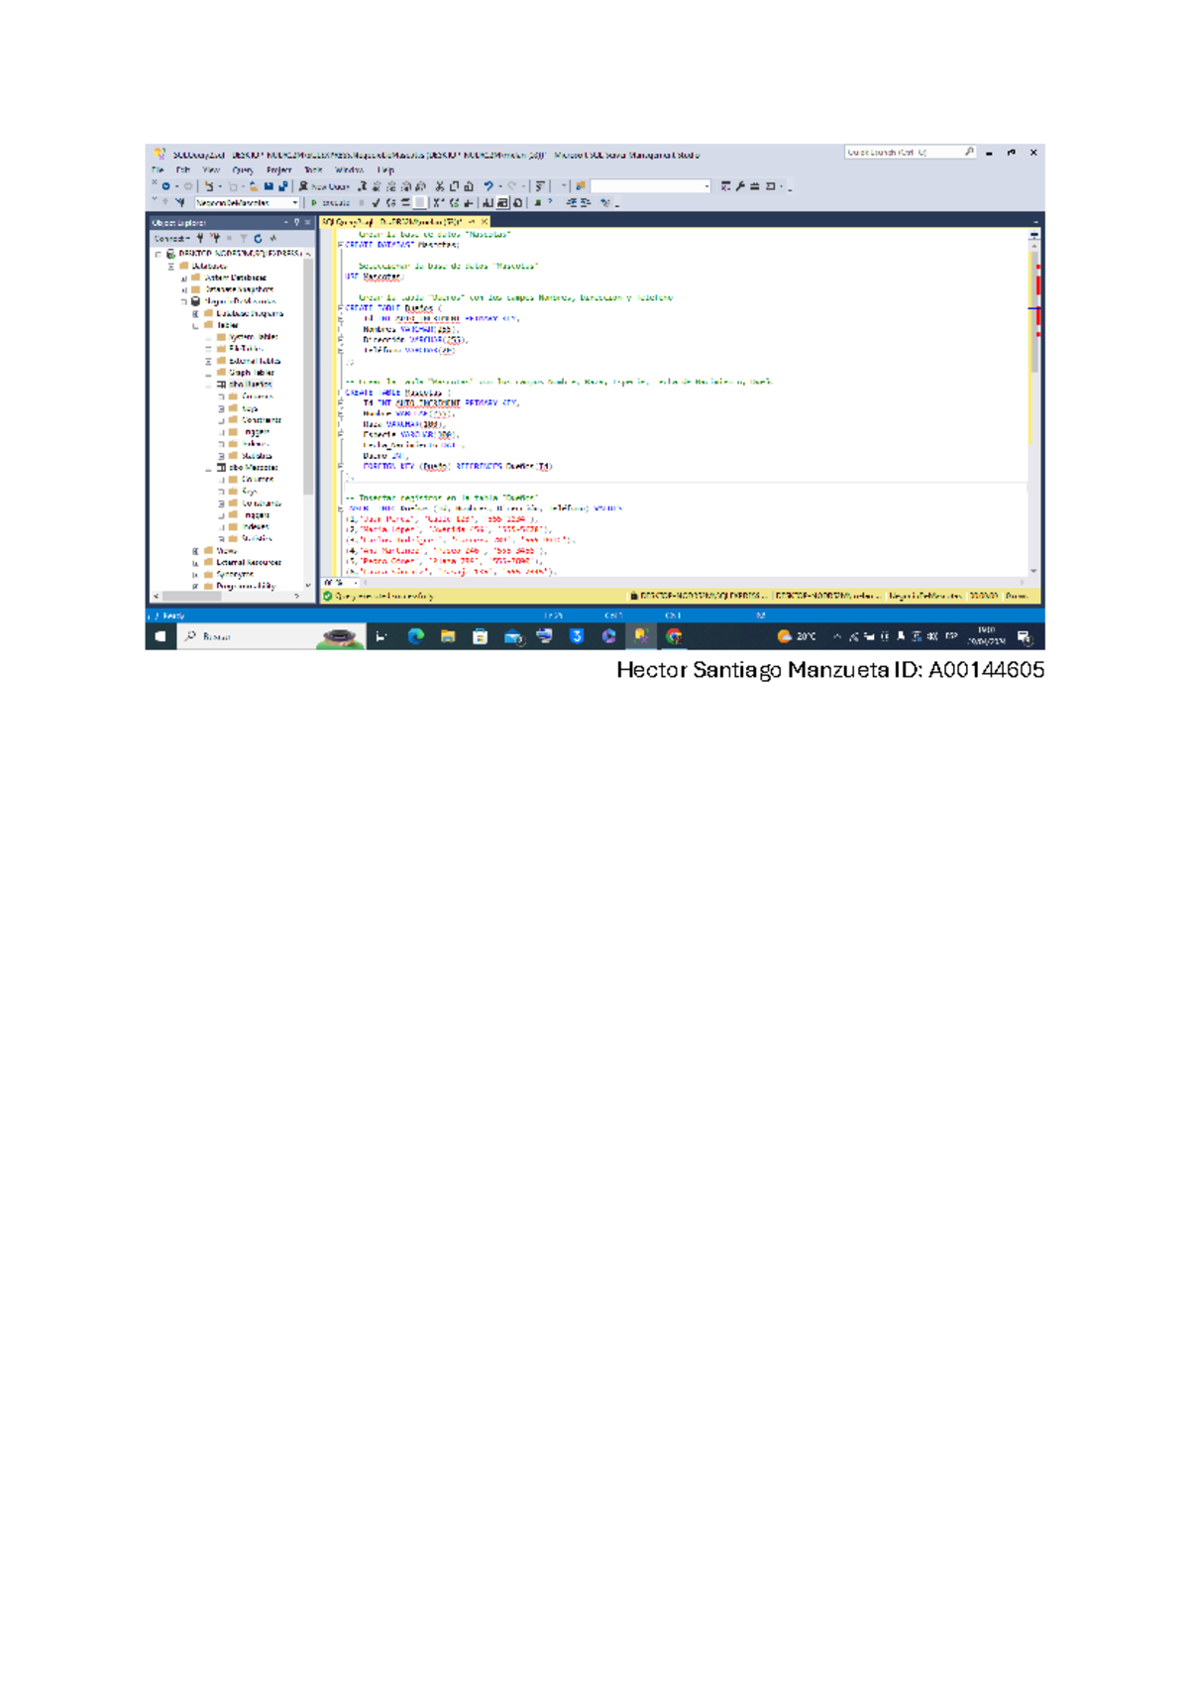Click the Cut scissors icon

(440, 186)
